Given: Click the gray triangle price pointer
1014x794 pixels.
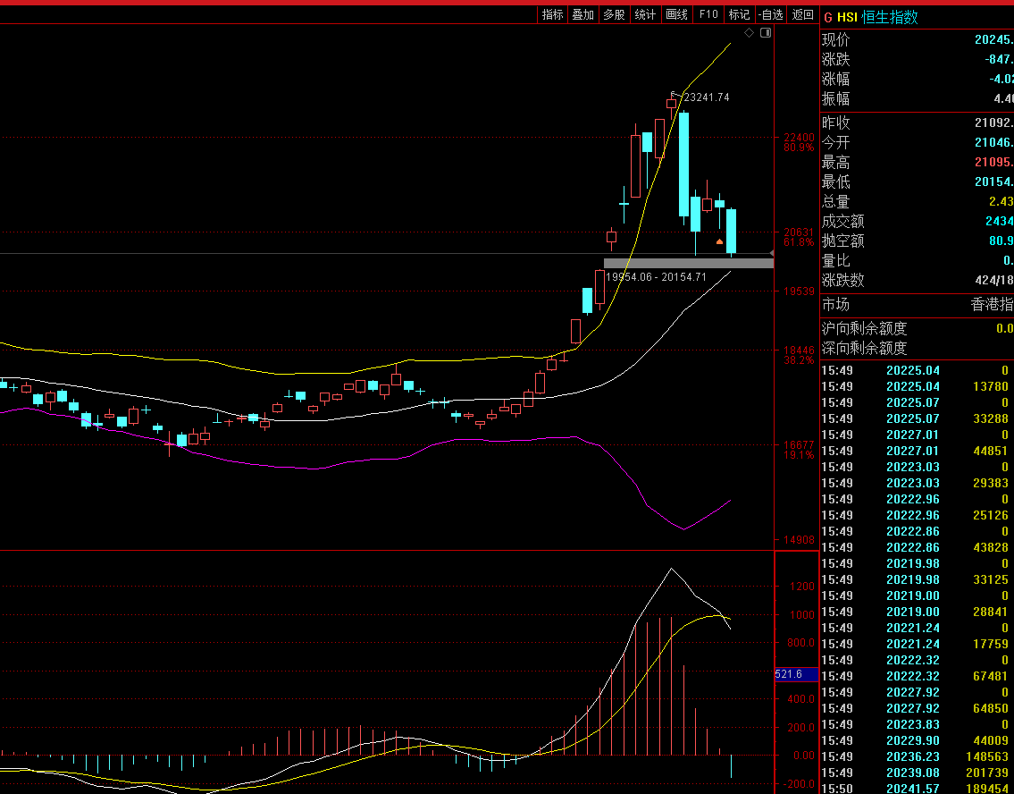Looking at the screenshot, I should coord(771,254).
